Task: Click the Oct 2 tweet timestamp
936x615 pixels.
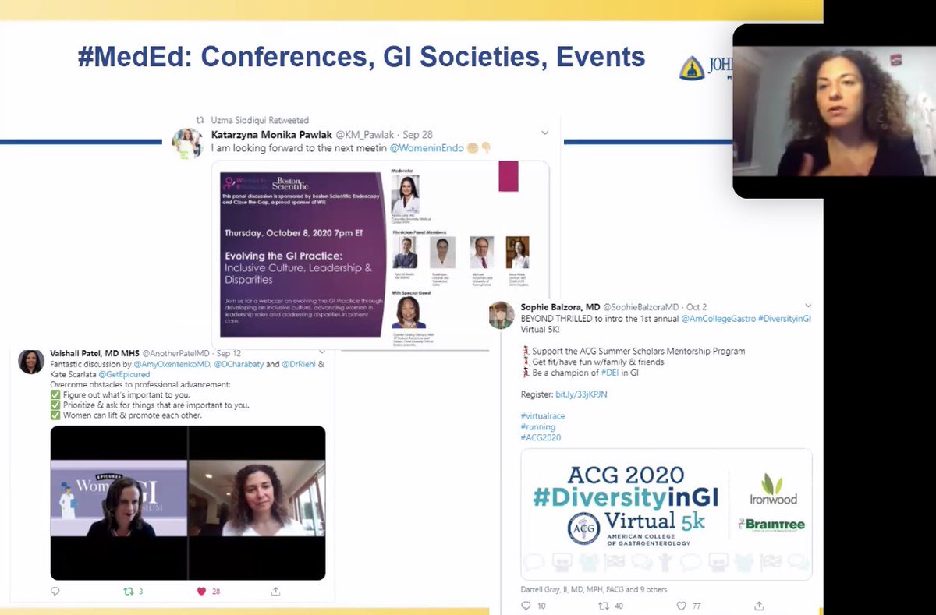Action: pyautogui.click(x=697, y=307)
